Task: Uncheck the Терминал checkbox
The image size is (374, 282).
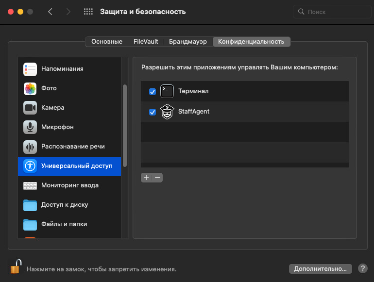Action: (x=153, y=91)
